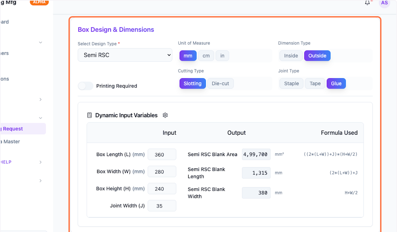Click the calculator icon beside Dynamic Input Variables

coord(89,115)
